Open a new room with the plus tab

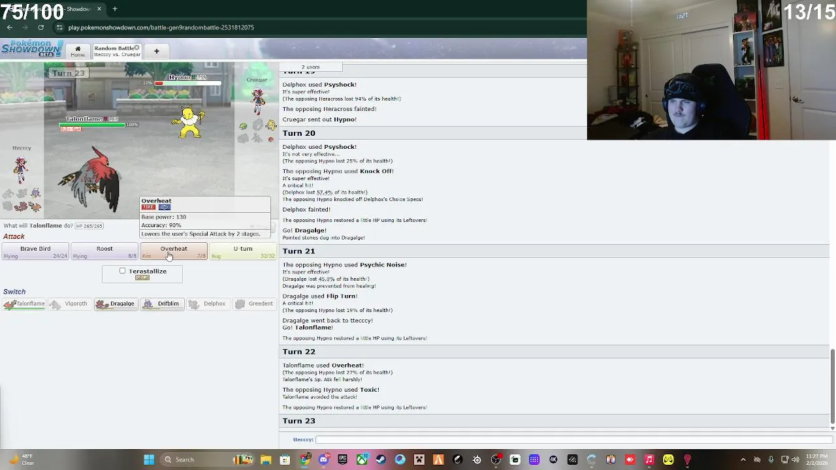156,51
